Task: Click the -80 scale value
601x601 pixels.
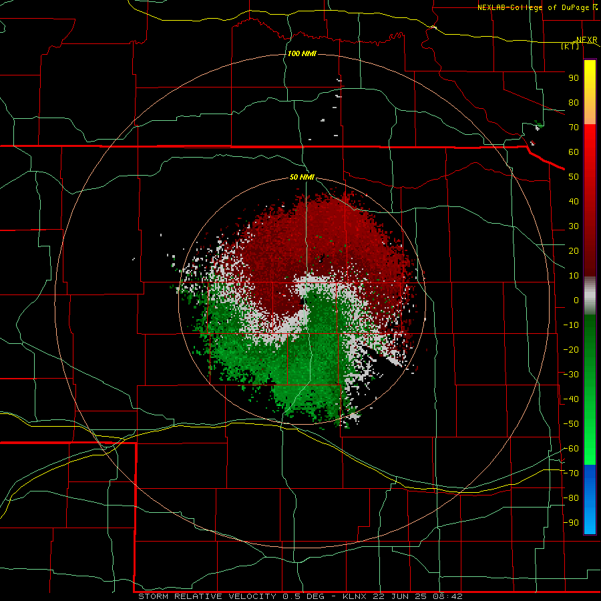Action: pos(571,498)
